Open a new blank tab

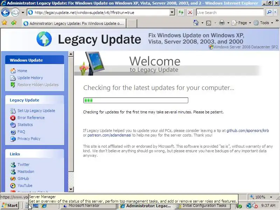[132, 23]
